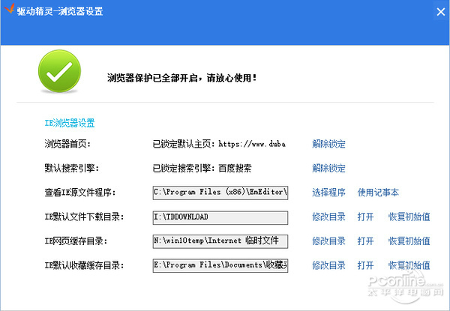The width and height of the screenshot is (450, 311).
Task: Click 选择程序 link
Action: [328, 193]
